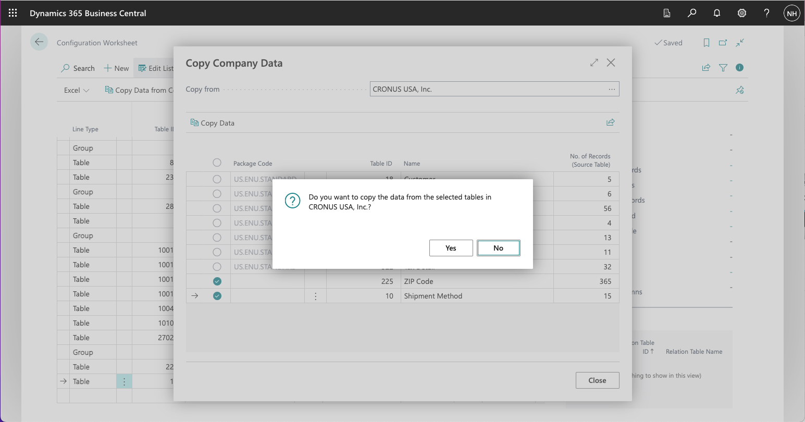Open the Copy from lookup ellipsis
Screen dimensions: 805x422
click(612, 89)
